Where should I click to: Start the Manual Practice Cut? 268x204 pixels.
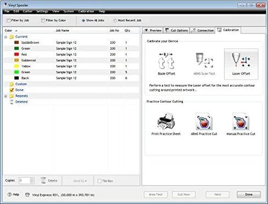(x=241, y=121)
